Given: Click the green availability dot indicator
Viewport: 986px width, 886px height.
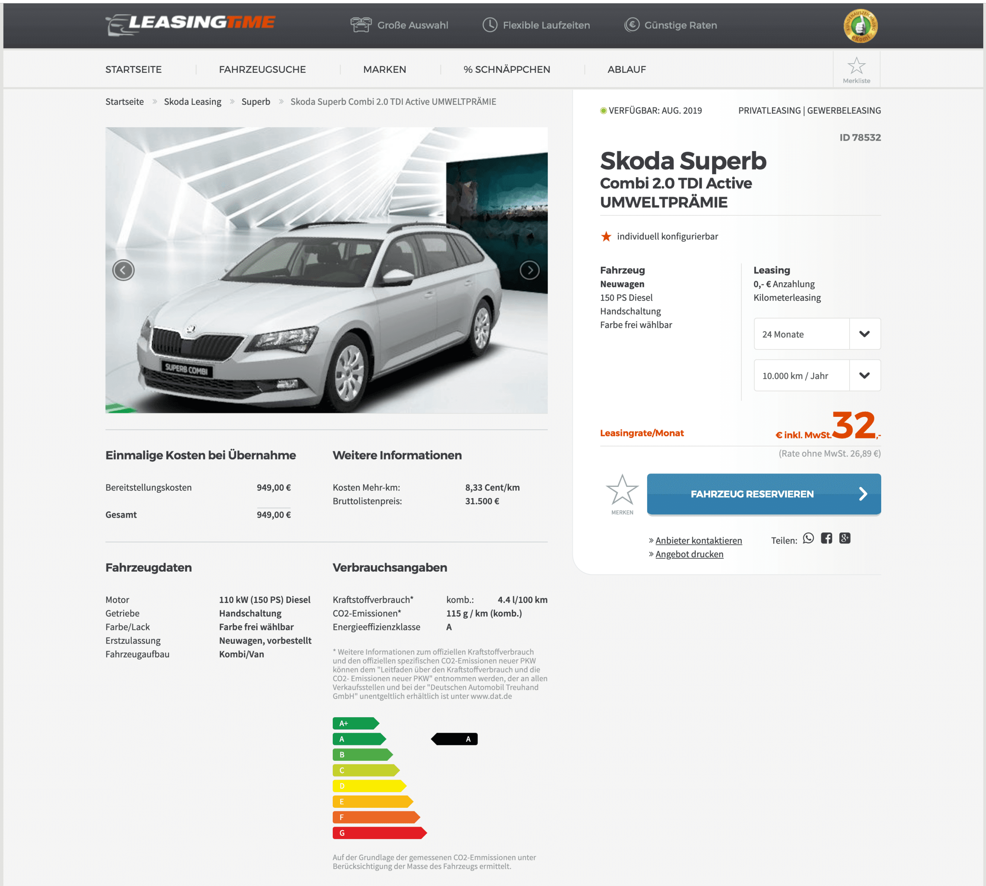Looking at the screenshot, I should click(604, 111).
